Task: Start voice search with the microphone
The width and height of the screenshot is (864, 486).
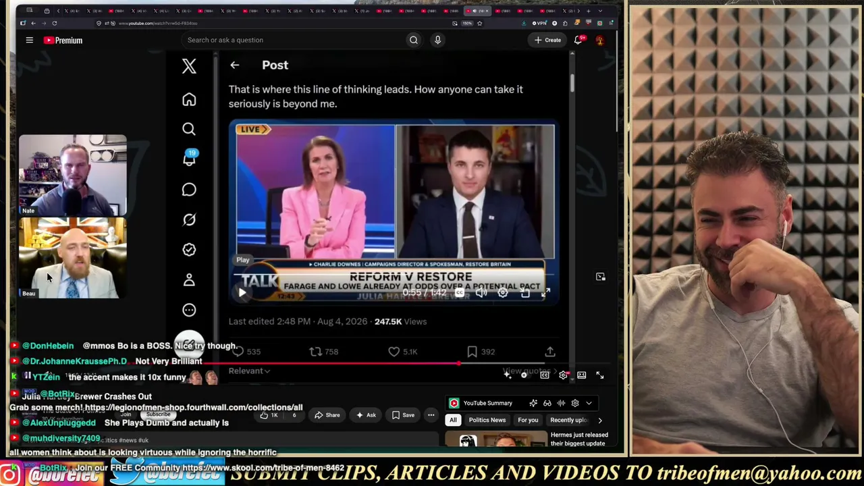Action: 437,40
